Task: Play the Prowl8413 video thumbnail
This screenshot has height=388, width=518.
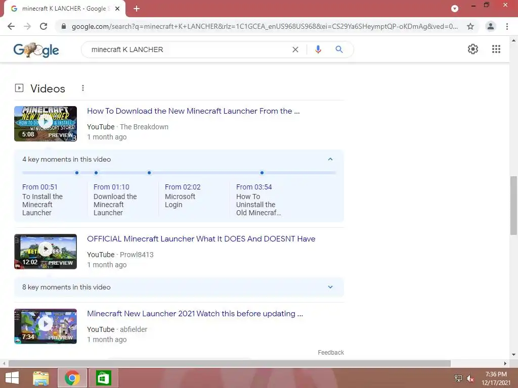Action: (x=46, y=252)
